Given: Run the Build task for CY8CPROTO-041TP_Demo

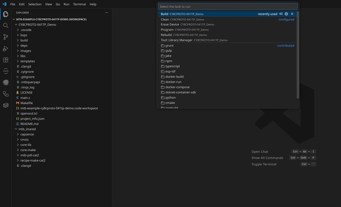Looking at the screenshot, I should tap(228, 14).
